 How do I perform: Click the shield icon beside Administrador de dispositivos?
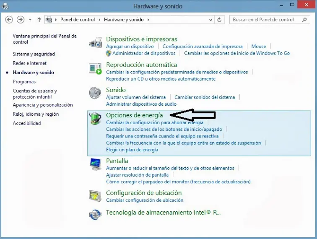point(109,53)
